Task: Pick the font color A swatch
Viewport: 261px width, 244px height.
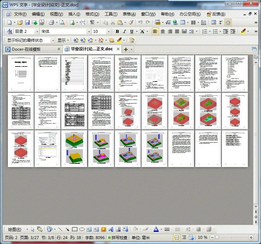Action: coord(156,229)
